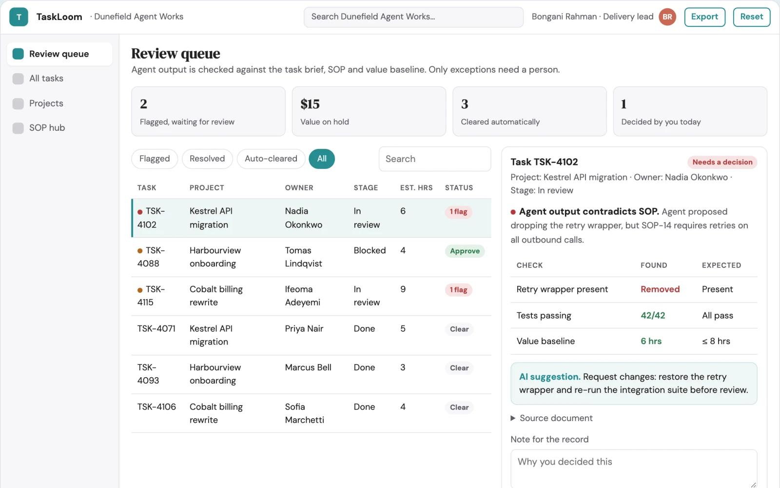Click the TaskLoom logo icon
780x488 pixels.
19,17
